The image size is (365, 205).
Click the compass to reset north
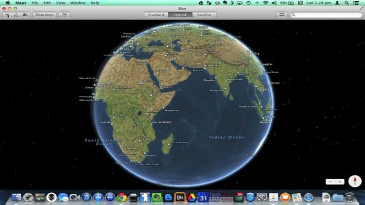pos(355,181)
